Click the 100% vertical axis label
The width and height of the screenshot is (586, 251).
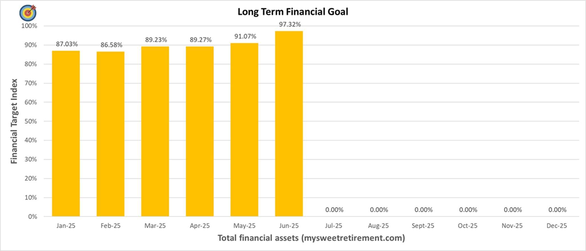29,26
